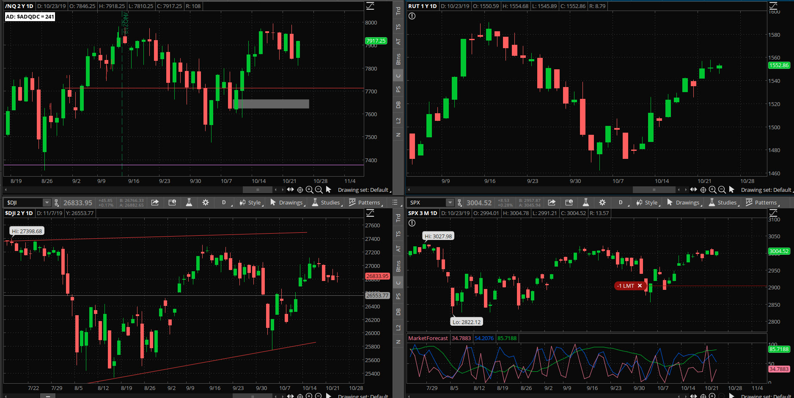Open the SPX symbol dropdown arrow
This screenshot has width=794, height=398.
click(x=450, y=202)
